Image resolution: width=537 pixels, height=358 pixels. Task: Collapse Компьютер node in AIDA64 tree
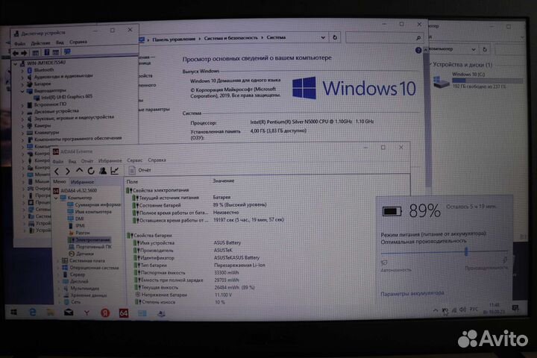pyautogui.click(x=56, y=198)
